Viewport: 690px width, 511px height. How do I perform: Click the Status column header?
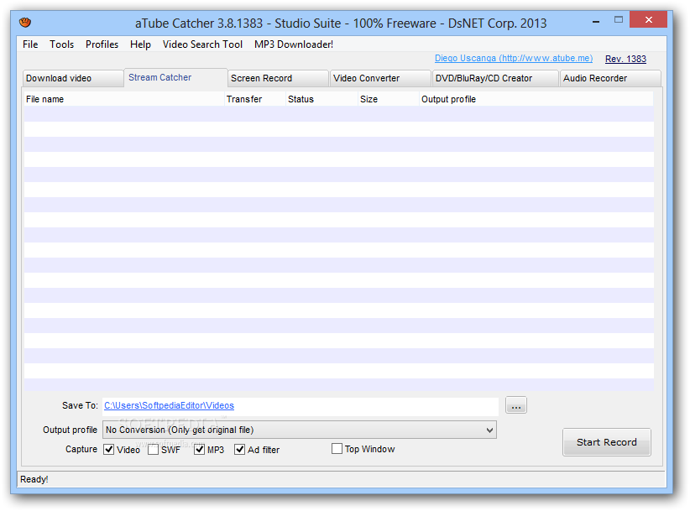click(x=321, y=99)
